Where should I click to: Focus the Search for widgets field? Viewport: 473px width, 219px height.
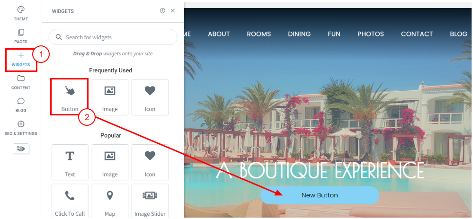click(113, 37)
